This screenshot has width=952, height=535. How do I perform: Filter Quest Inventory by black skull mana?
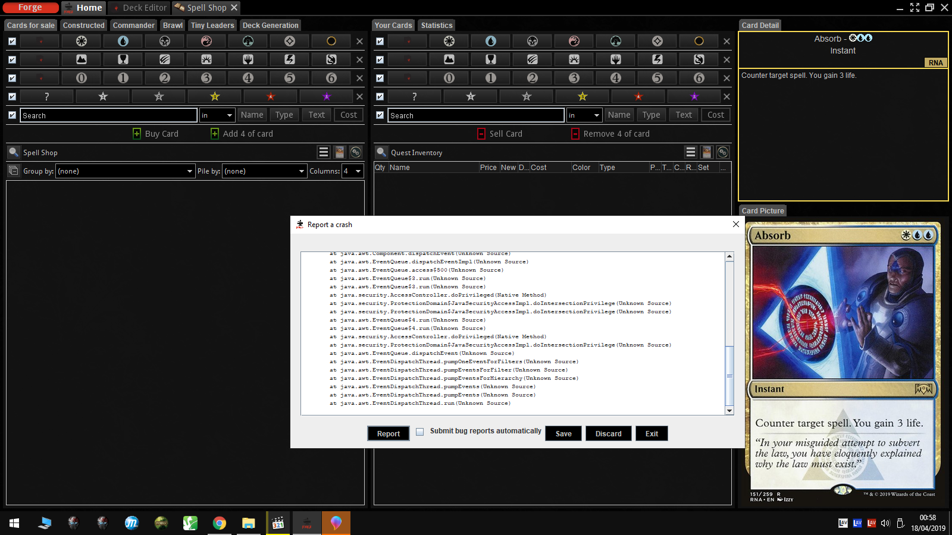pyautogui.click(x=533, y=41)
